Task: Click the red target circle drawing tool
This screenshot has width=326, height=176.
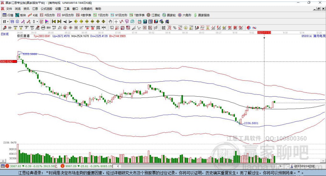Action: pyautogui.click(x=65, y=28)
